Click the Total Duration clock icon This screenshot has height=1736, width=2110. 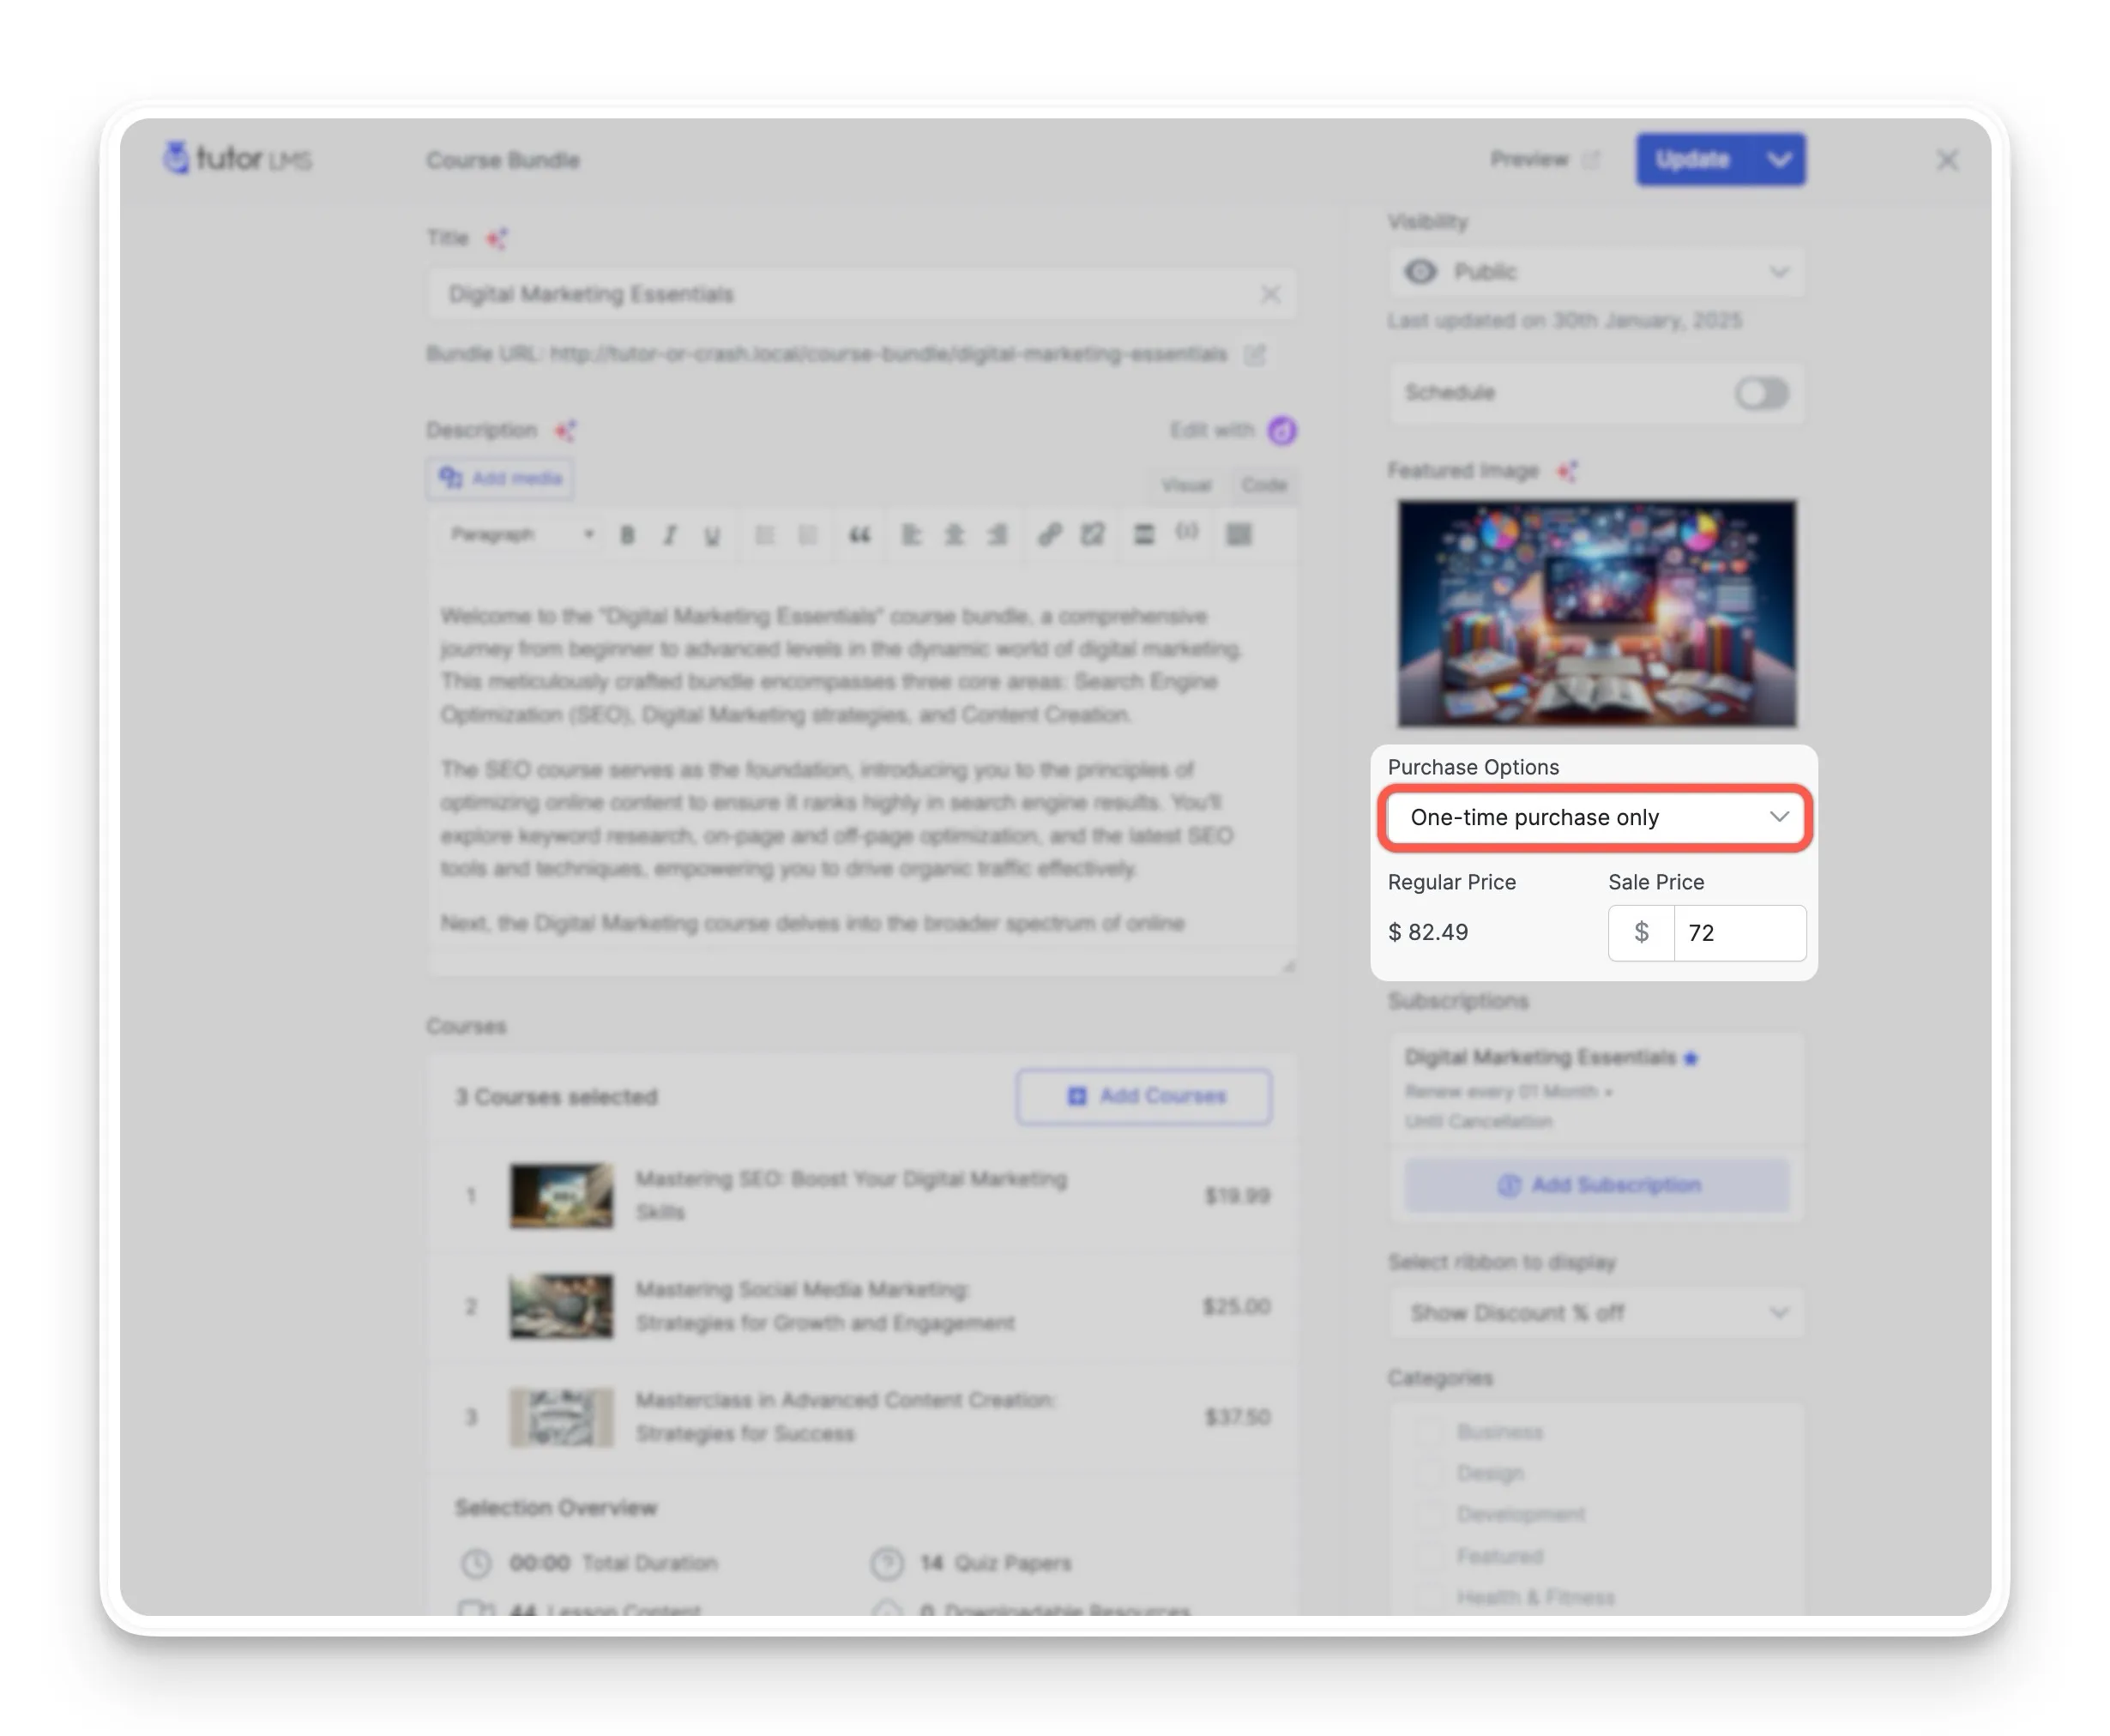point(476,1563)
